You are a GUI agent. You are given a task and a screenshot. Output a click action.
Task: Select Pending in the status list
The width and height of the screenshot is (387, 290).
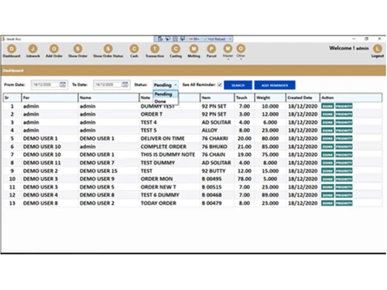[x=166, y=94]
